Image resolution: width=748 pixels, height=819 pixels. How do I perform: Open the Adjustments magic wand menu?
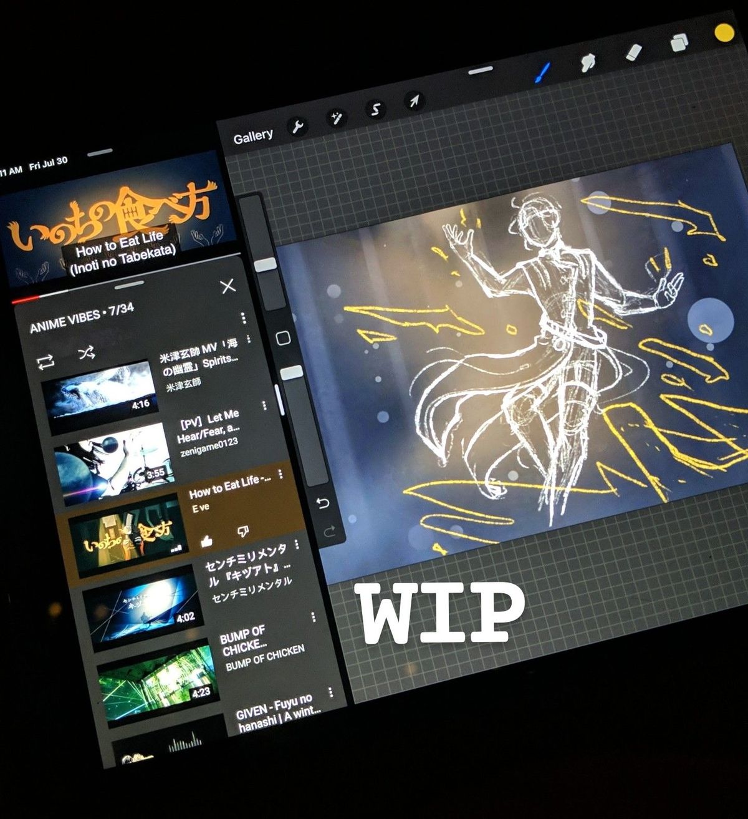(337, 118)
